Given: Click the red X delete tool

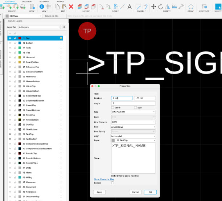Looking at the screenshot, I should coord(71,7).
